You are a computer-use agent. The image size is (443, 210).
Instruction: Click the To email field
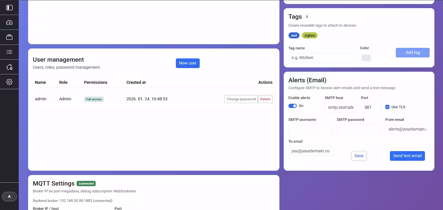coord(310,151)
